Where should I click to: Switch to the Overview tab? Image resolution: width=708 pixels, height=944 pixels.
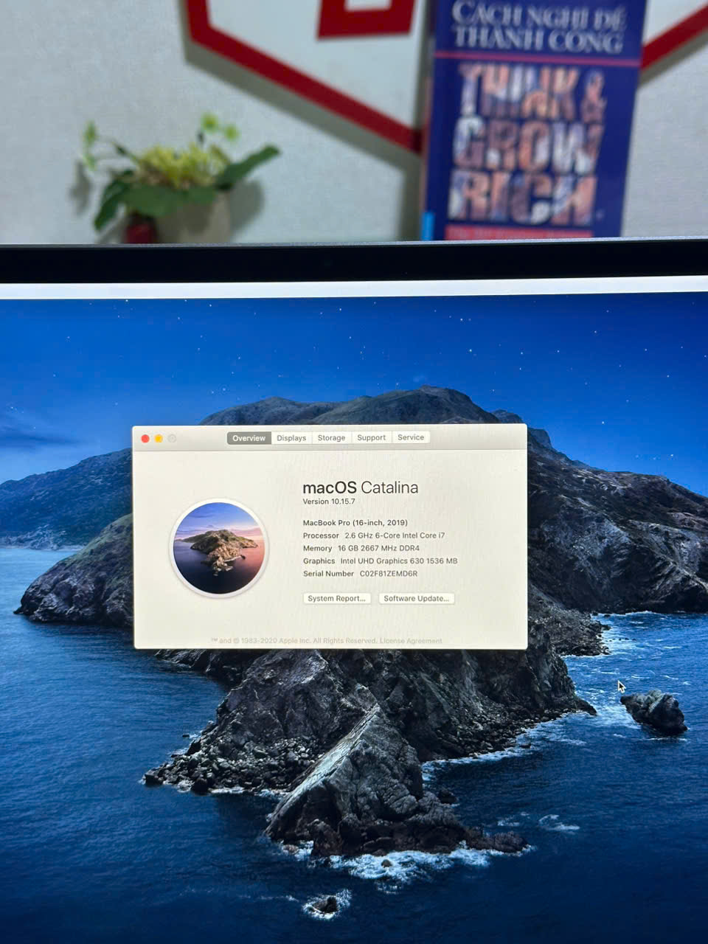249,438
